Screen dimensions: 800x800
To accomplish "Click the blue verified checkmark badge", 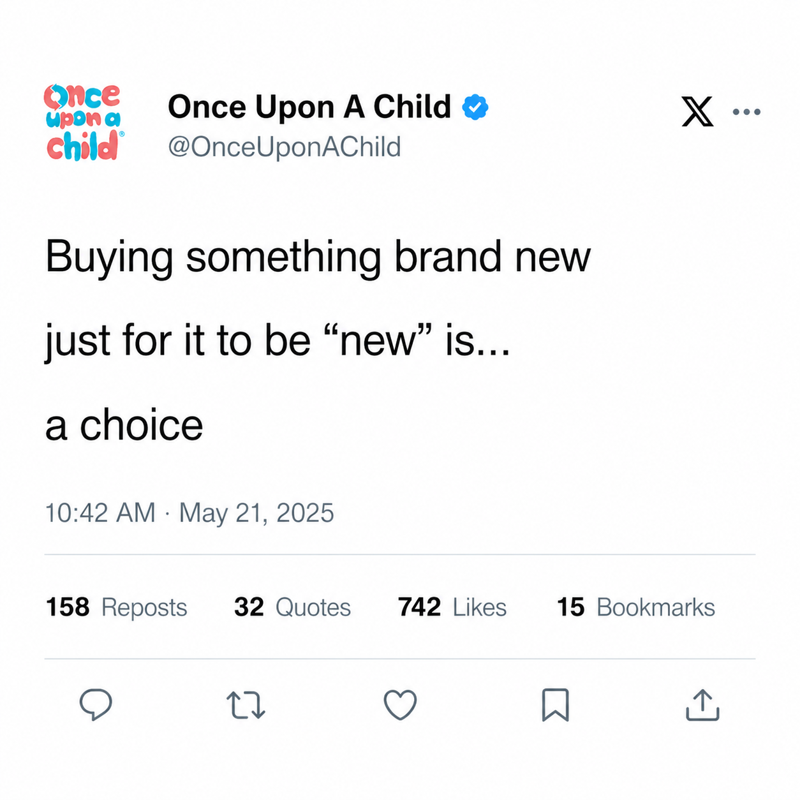I will 475,107.
